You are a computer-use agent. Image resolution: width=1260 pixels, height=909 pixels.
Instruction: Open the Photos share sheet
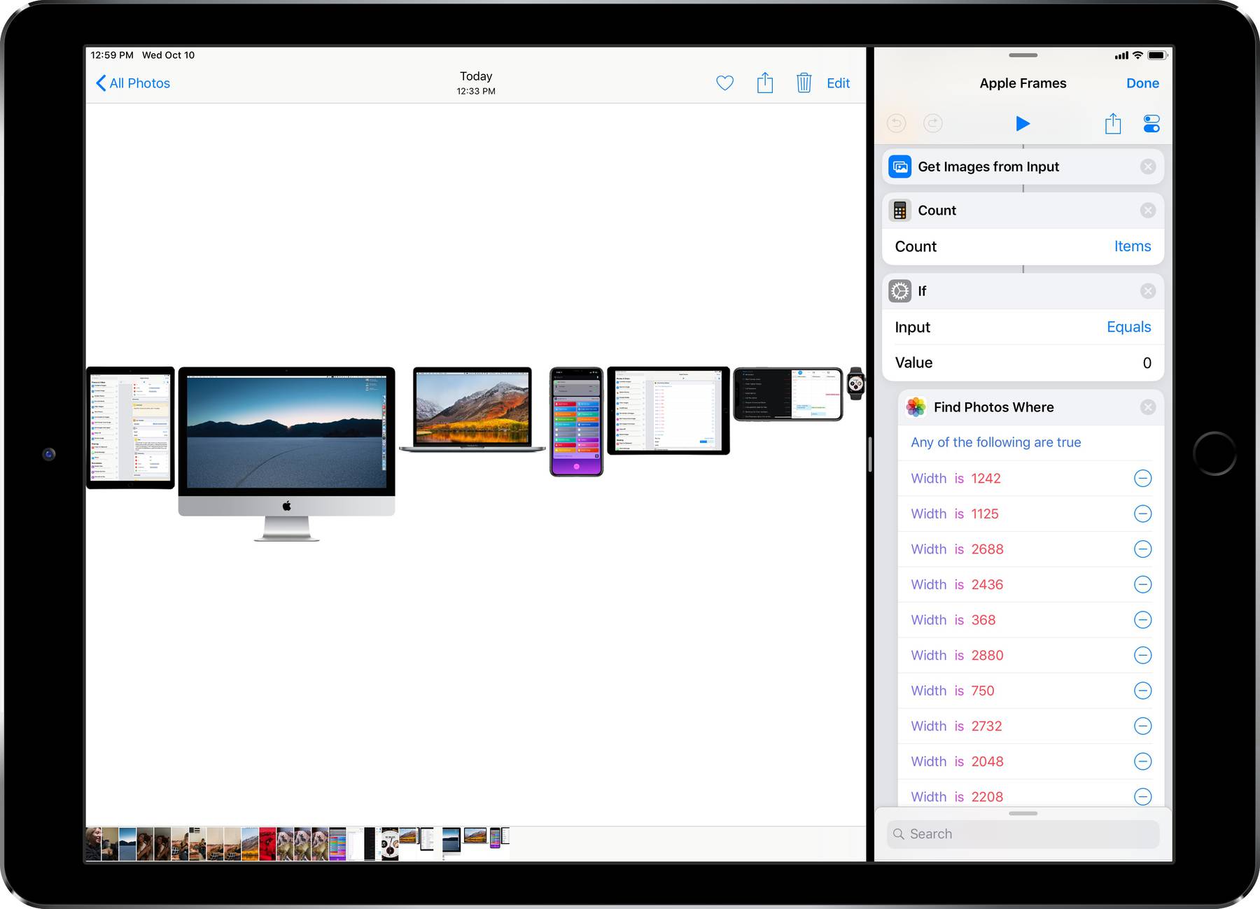[x=765, y=83]
